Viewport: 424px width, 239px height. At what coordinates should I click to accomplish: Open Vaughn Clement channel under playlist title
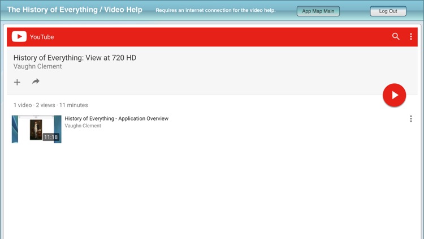pyautogui.click(x=37, y=66)
